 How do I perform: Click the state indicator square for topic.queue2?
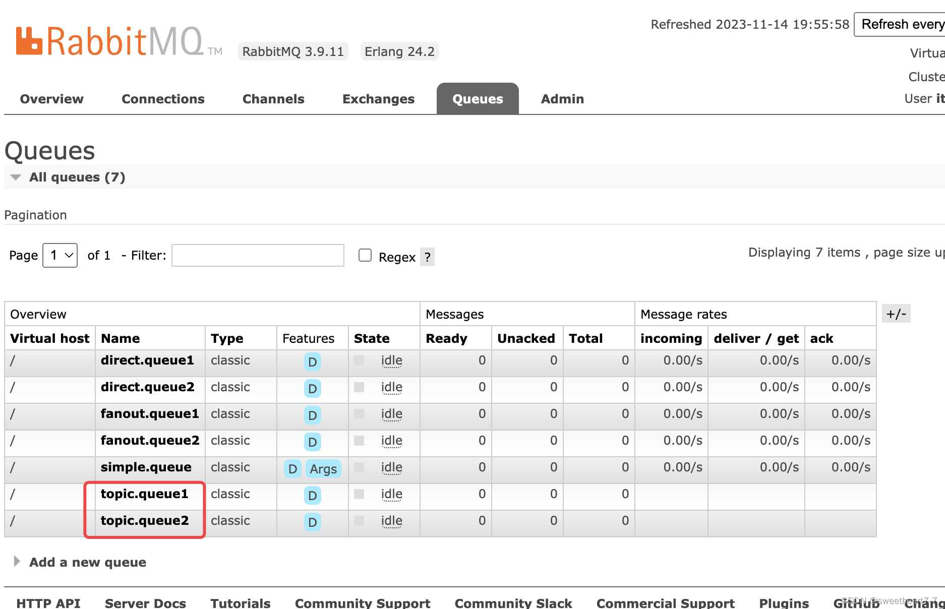[x=359, y=521]
